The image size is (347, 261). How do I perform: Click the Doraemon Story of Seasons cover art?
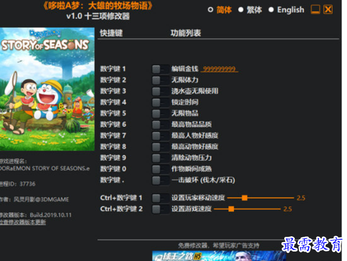coord(47,89)
